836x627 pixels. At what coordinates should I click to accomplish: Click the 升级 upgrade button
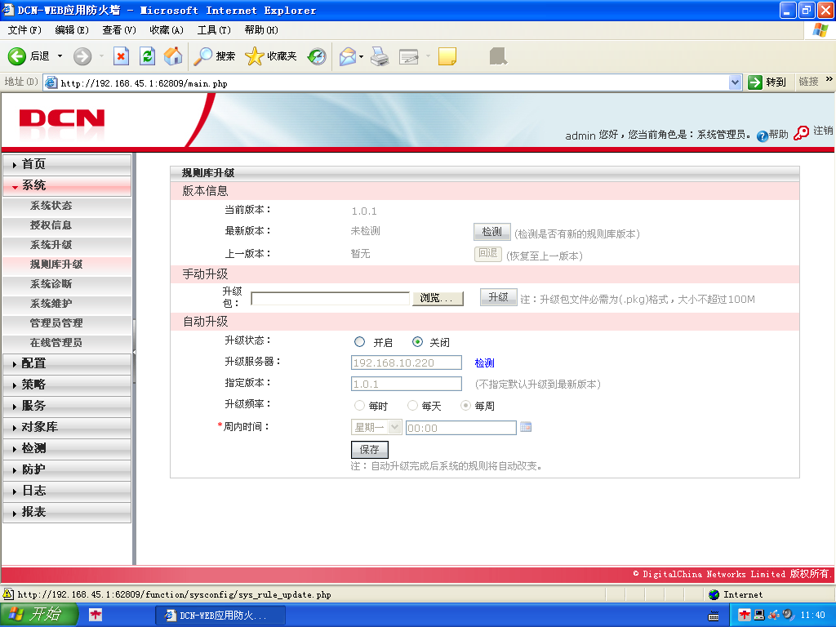pos(499,297)
